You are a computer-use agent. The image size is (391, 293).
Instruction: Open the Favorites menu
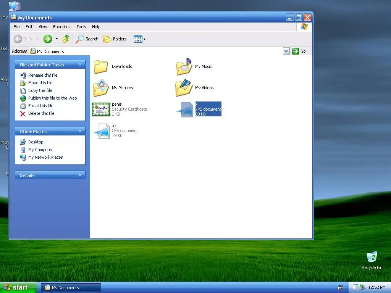coord(61,27)
